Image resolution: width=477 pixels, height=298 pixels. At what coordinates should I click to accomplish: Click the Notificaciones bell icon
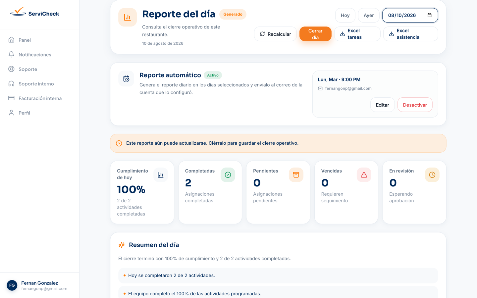[11, 54]
